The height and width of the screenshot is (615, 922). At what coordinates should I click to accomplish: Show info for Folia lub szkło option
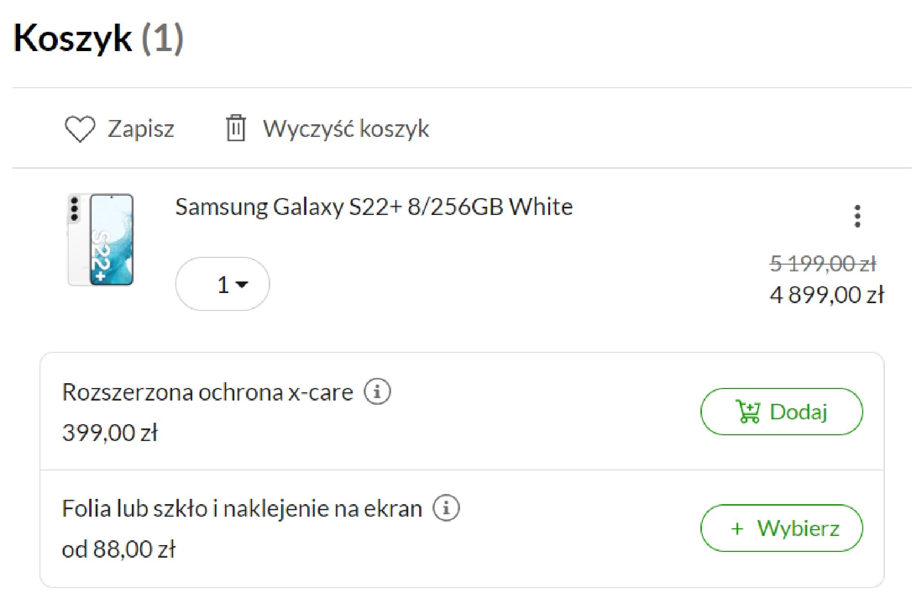pos(446,508)
